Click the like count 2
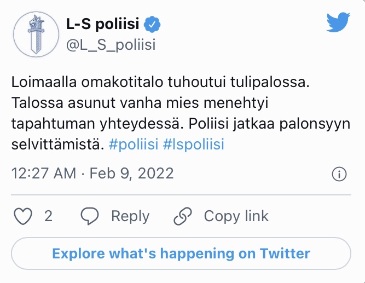 [48, 216]
